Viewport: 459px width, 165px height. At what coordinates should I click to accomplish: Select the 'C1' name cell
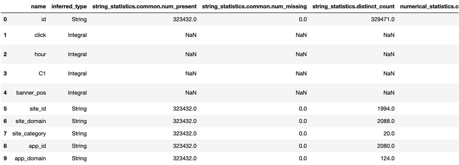tap(42, 73)
